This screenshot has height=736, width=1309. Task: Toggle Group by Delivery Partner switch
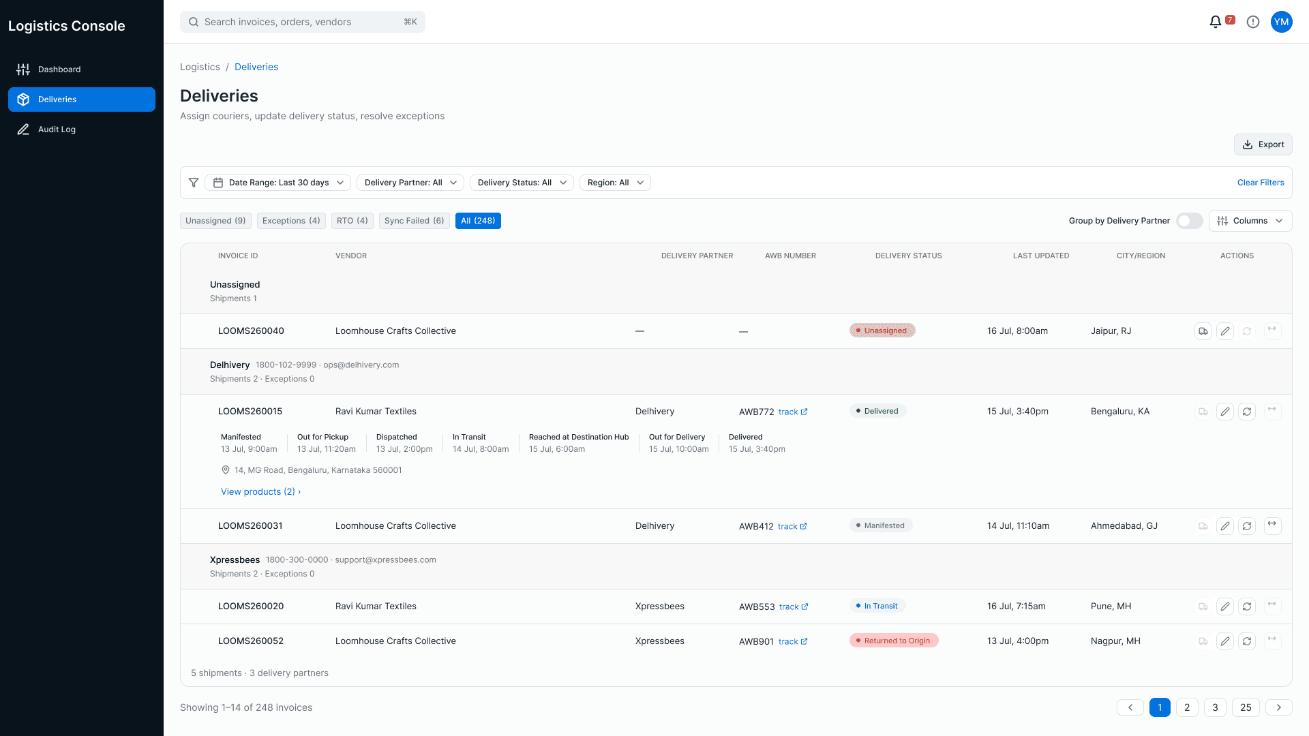1190,221
